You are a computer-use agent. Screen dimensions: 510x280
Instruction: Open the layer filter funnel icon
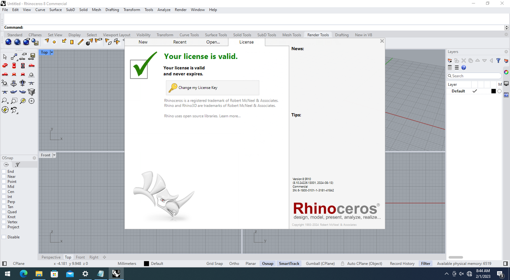click(498, 61)
